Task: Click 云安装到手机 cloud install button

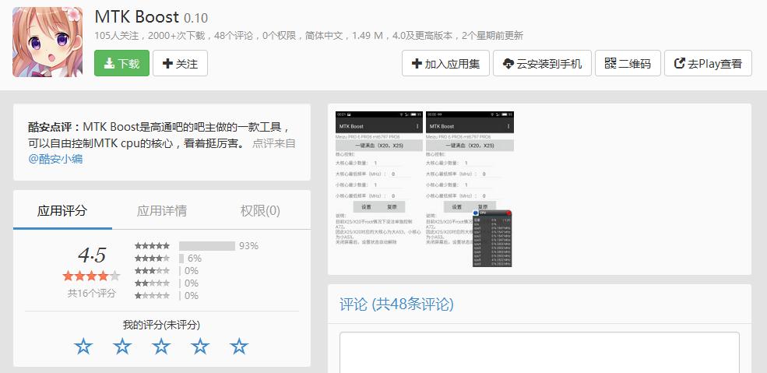Action: click(542, 64)
